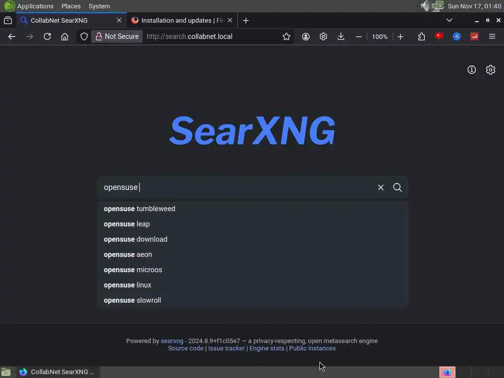
Task: Open the Firefox account icon
Action: click(306, 36)
